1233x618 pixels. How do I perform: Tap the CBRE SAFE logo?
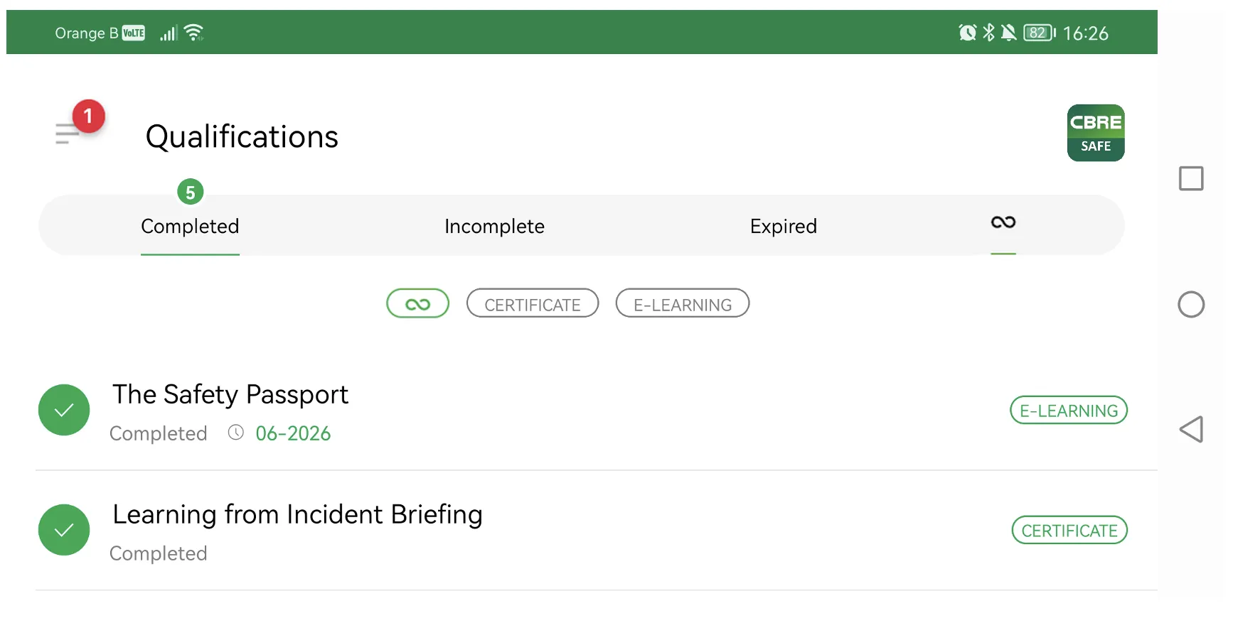pyautogui.click(x=1095, y=133)
